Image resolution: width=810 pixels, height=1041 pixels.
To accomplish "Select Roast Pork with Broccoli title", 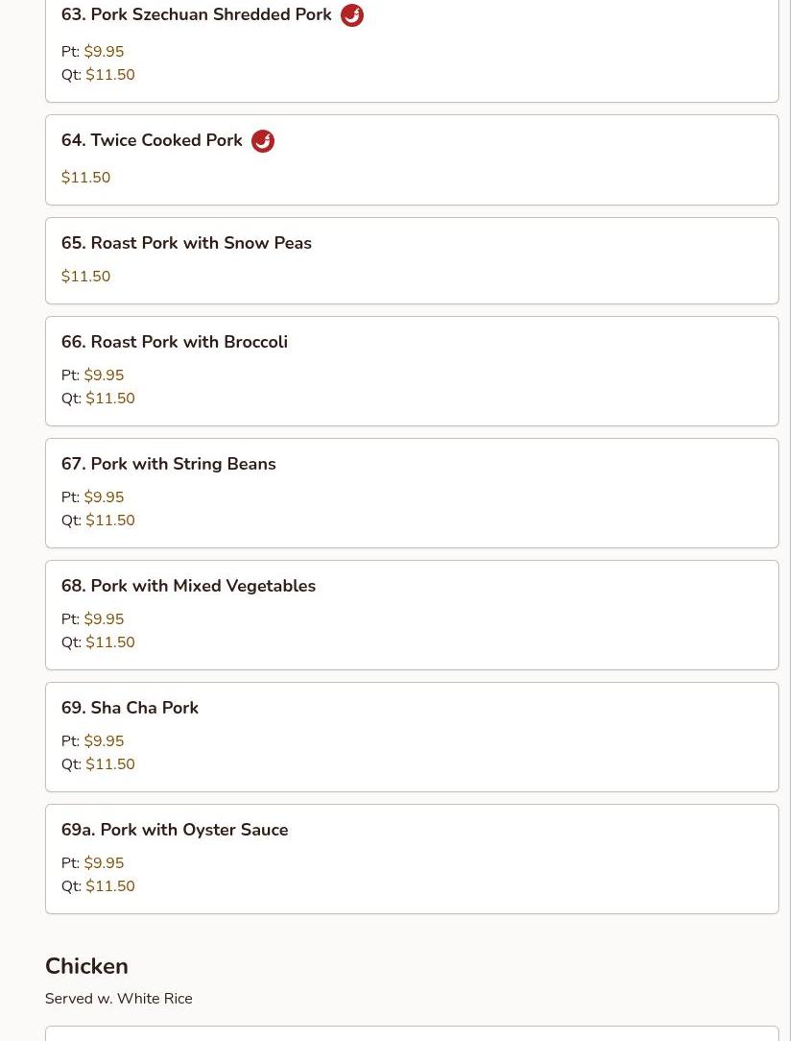I will (x=174, y=342).
